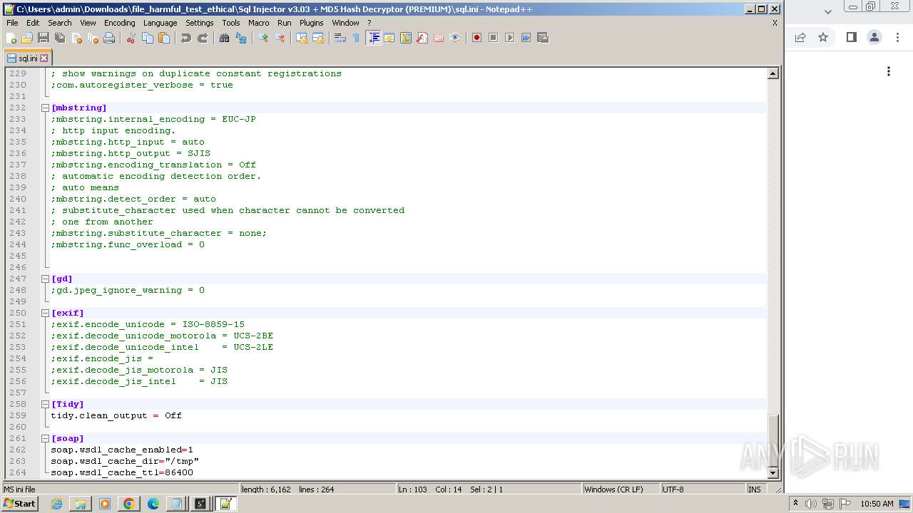
Task: Open the Language menu
Action: (x=160, y=23)
